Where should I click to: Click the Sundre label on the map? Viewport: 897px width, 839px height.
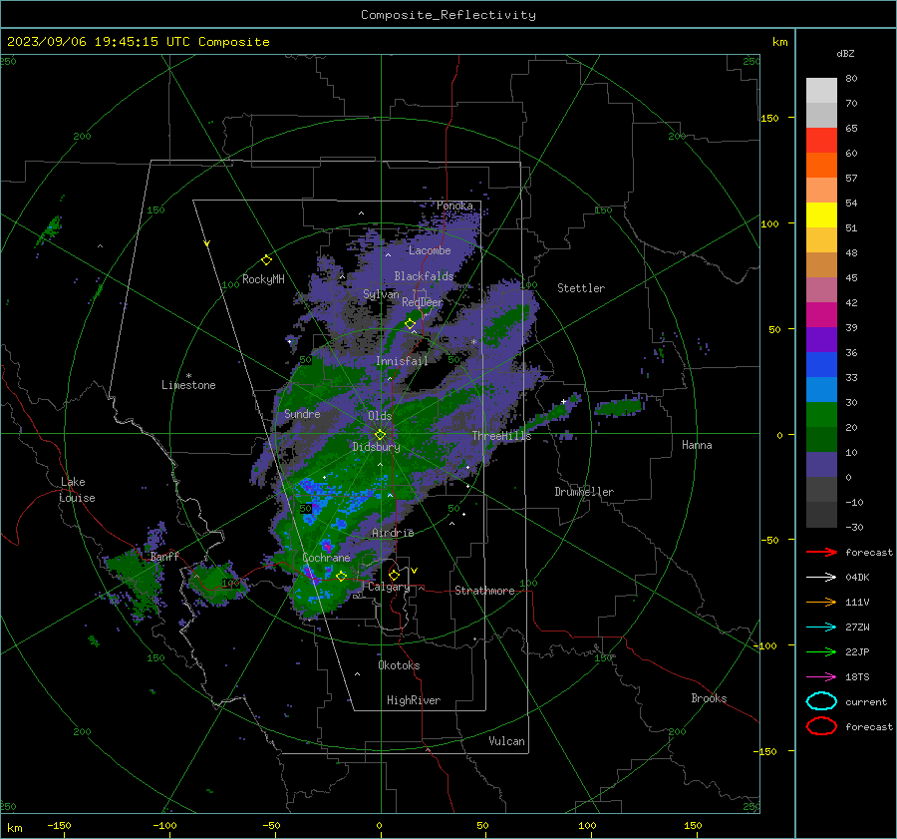point(302,413)
